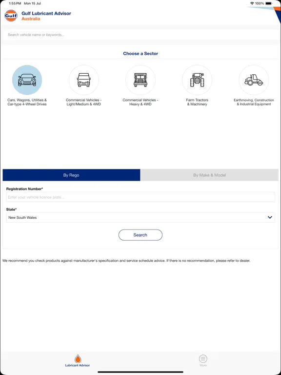Tap the Registration Number* field label
Screen dimensions: 281x375
point(24,189)
